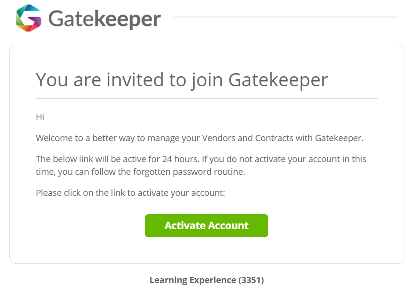Activate the account with the green button

coord(206,226)
